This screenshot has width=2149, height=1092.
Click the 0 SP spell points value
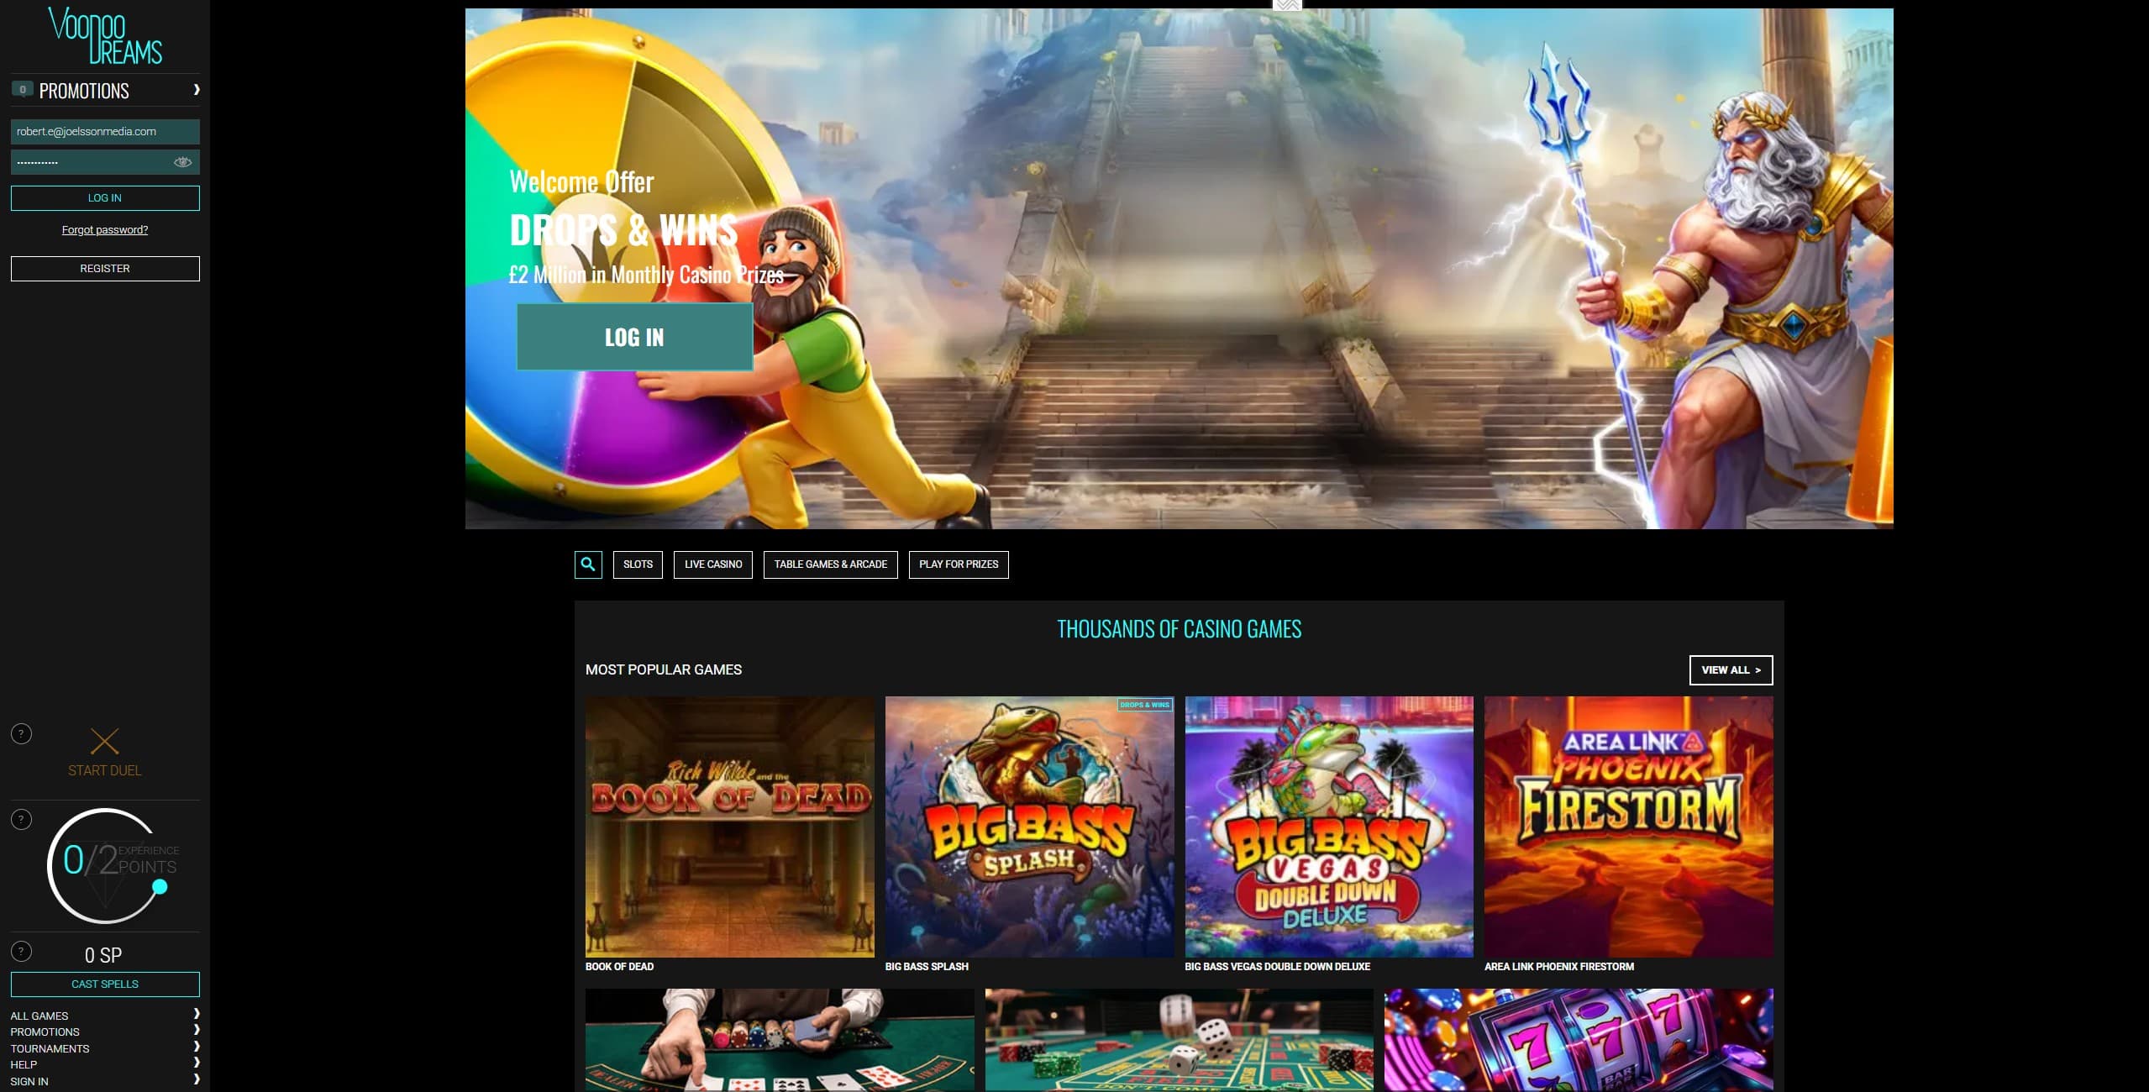(103, 955)
